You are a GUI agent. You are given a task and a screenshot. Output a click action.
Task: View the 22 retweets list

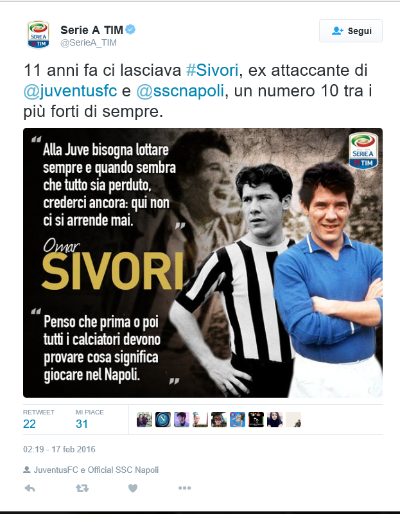(x=39, y=420)
